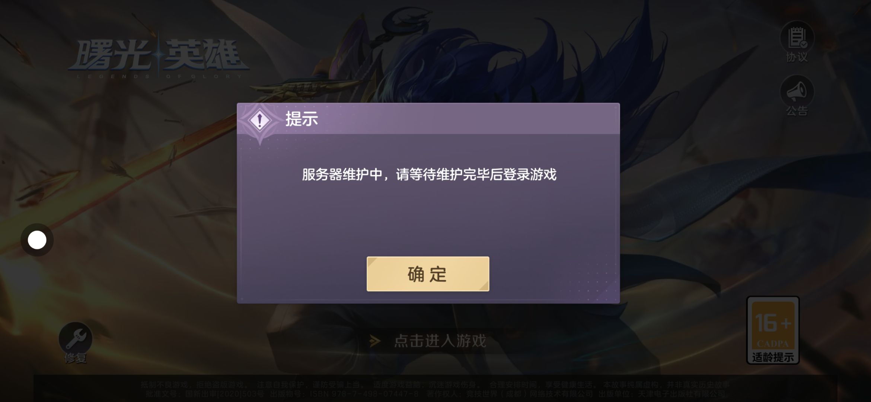Open the 16+ CADPA age rating badge
The image size is (871, 402).
pos(773,330)
